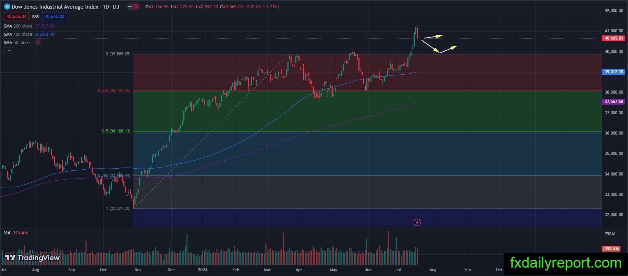The image size is (628, 276).
Task: Click the Jun label on the time axis
Action: (368, 270)
